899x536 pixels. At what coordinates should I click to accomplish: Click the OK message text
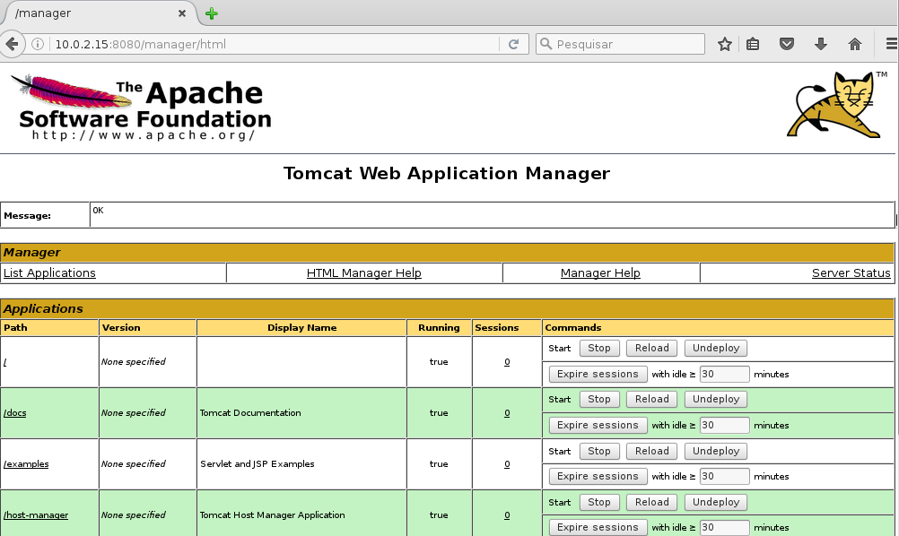point(98,210)
